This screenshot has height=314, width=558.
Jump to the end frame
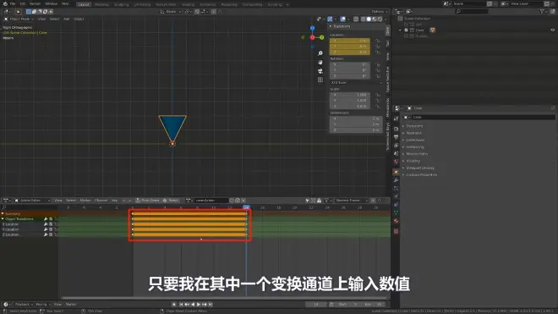[x=211, y=305]
